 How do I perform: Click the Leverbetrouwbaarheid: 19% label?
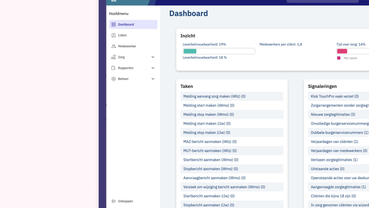coord(204,44)
